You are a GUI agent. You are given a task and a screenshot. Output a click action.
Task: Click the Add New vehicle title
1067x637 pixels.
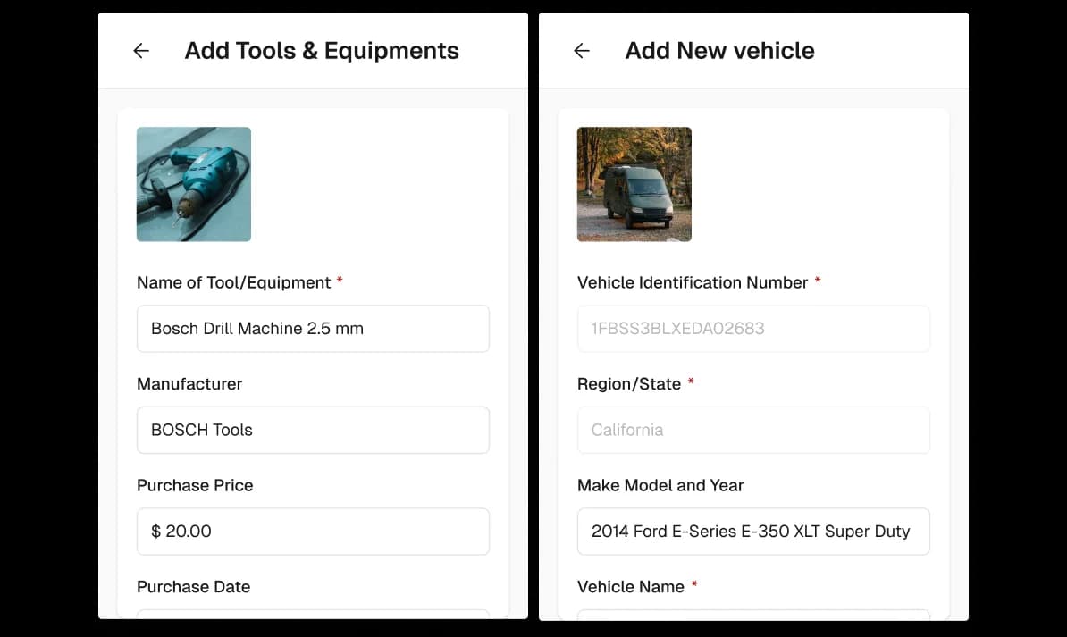719,51
